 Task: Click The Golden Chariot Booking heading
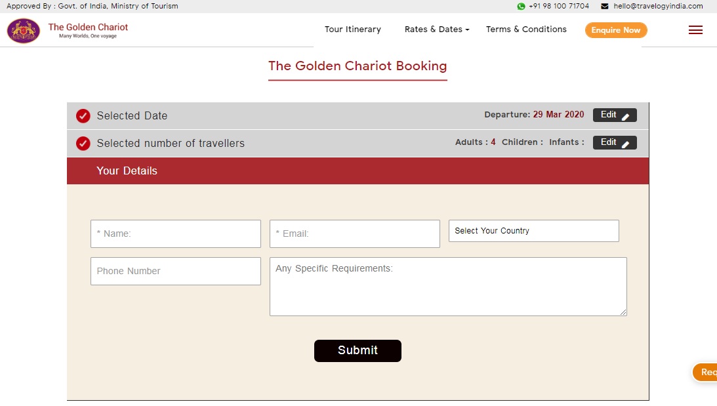click(358, 66)
